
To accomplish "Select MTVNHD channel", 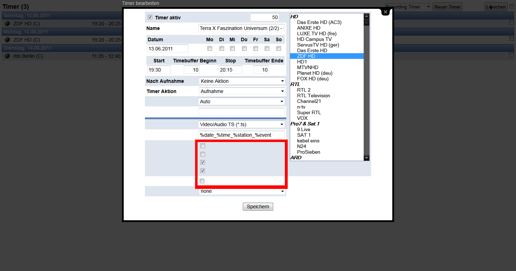I will pos(307,67).
